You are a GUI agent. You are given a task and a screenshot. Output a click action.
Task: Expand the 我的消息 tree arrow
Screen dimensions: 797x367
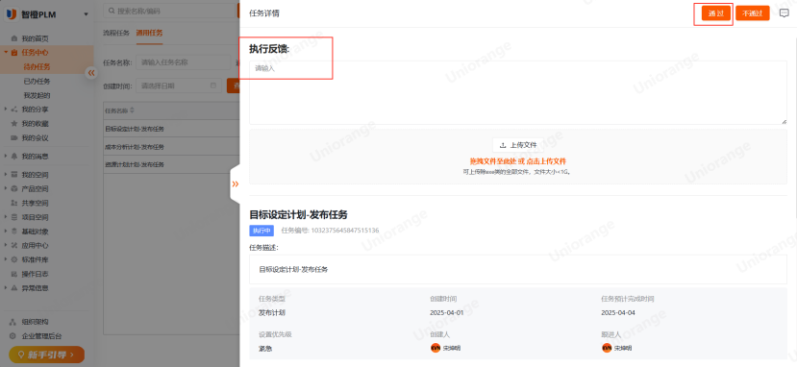pos(6,157)
